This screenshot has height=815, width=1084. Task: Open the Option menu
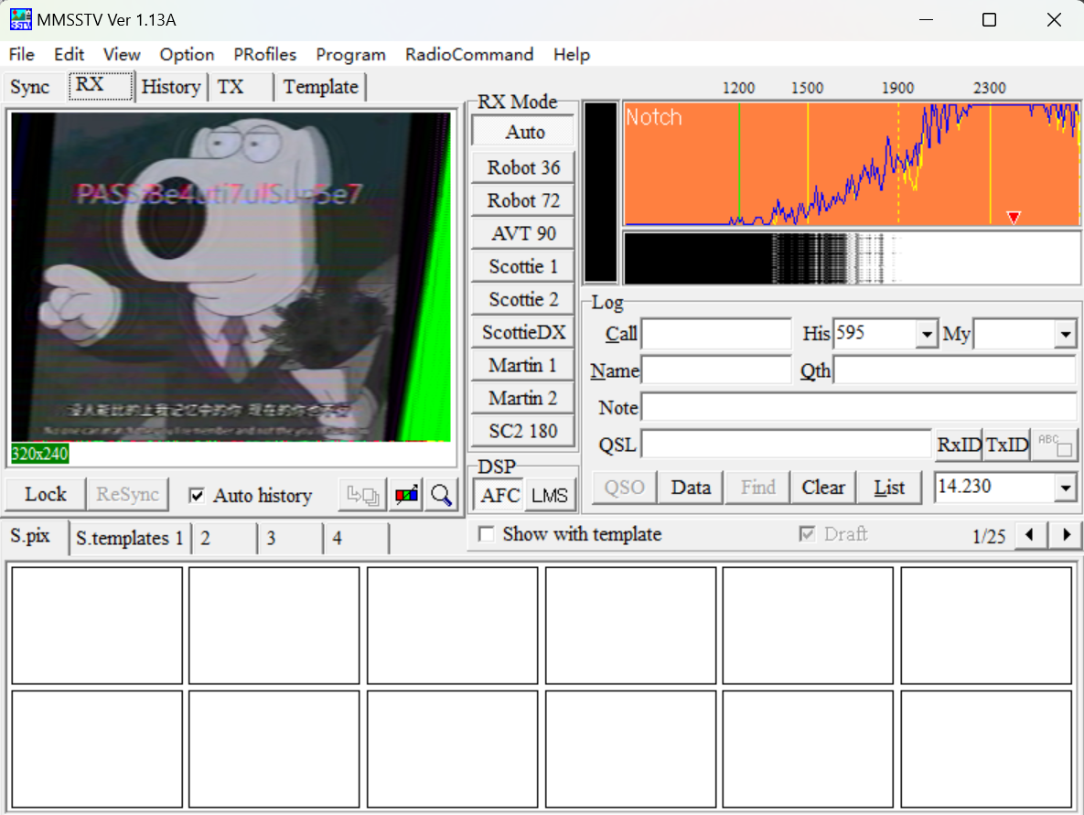tap(187, 55)
